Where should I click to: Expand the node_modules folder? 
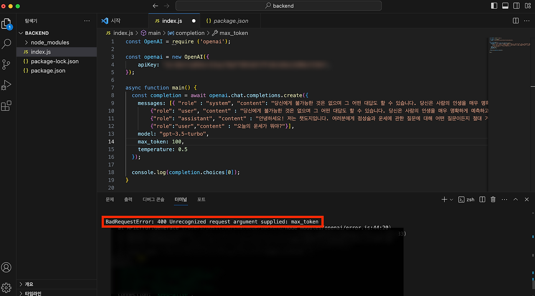[50, 42]
